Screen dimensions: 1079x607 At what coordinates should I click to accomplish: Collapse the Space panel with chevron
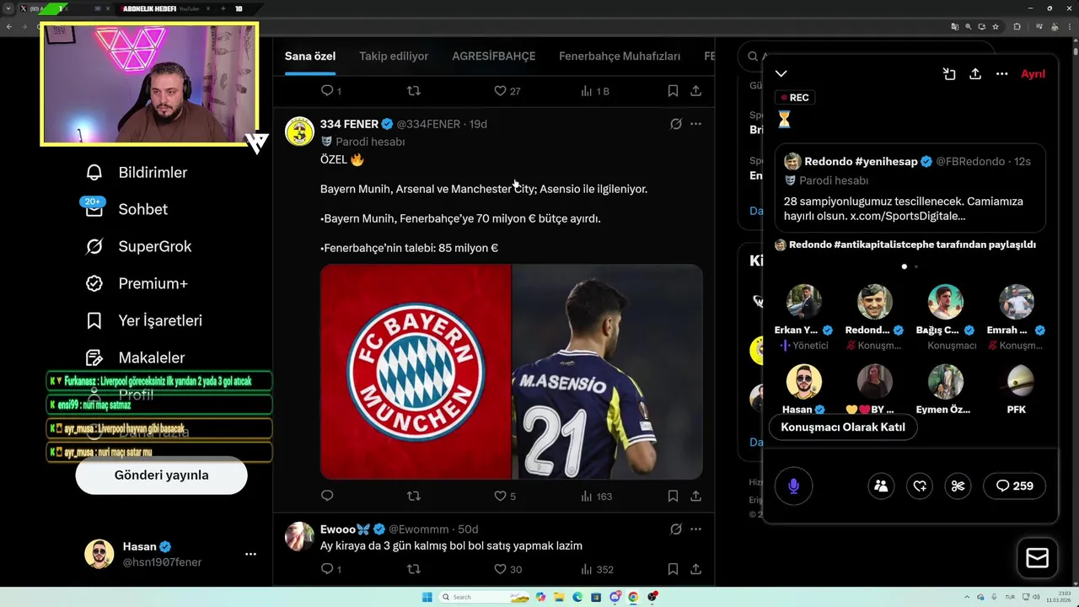781,74
